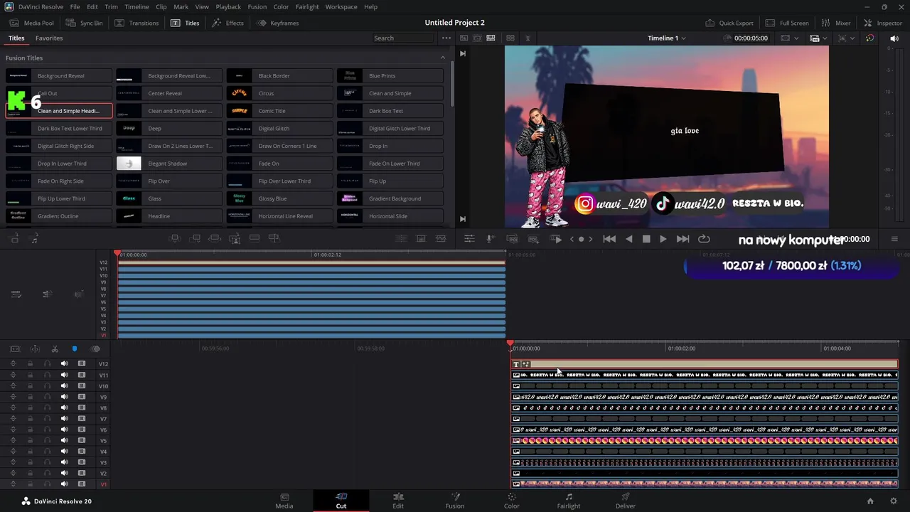This screenshot has height=512, width=910.
Task: Open the Mixer panel
Action: click(x=836, y=23)
